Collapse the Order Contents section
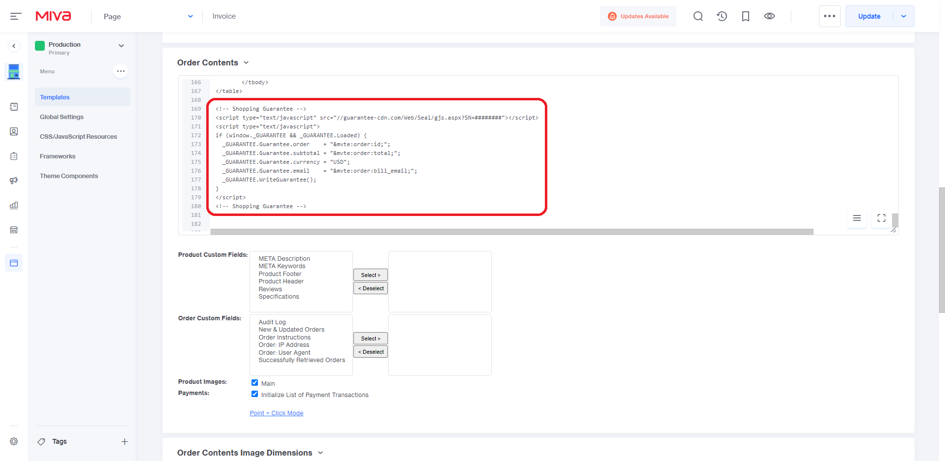 pos(246,62)
